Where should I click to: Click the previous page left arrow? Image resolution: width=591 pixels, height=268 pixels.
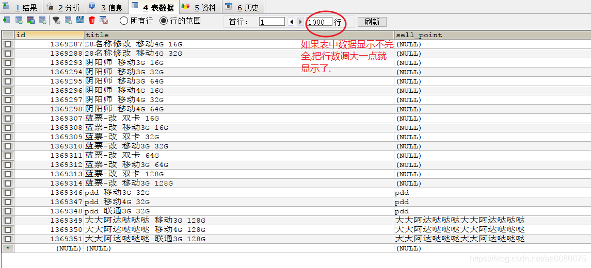click(291, 22)
